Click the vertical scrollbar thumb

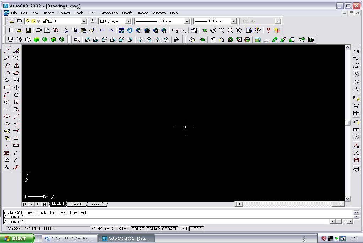pos(347,123)
